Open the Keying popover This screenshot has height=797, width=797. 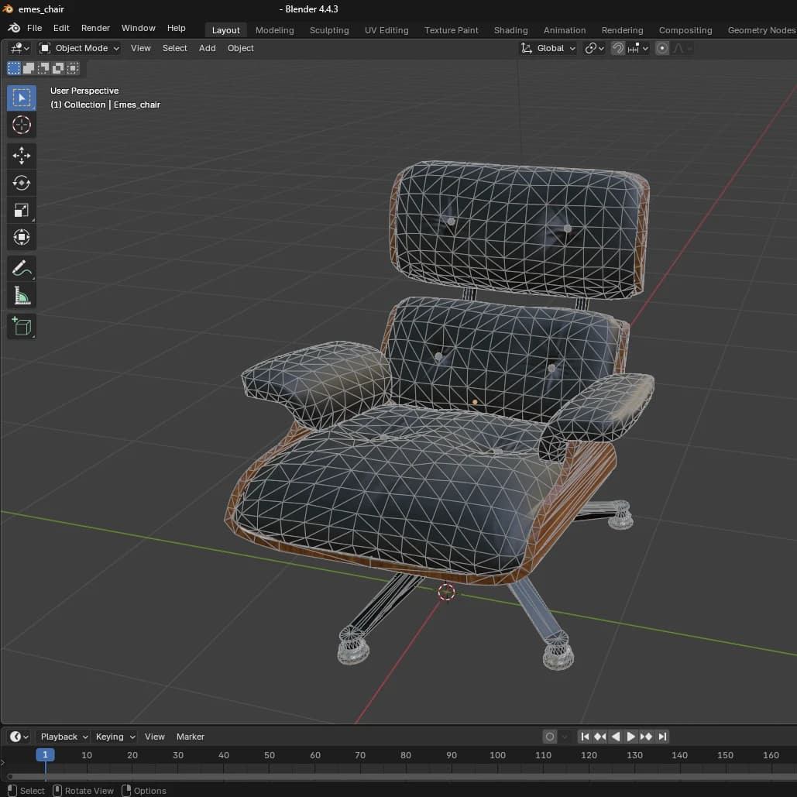coord(115,737)
